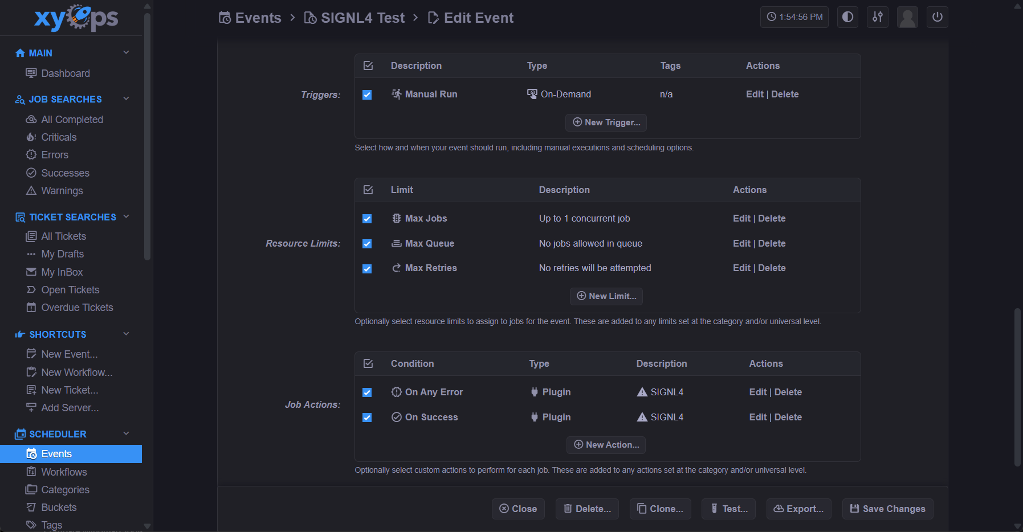
Task: Toggle the On Success action checkbox
Action: pos(367,418)
